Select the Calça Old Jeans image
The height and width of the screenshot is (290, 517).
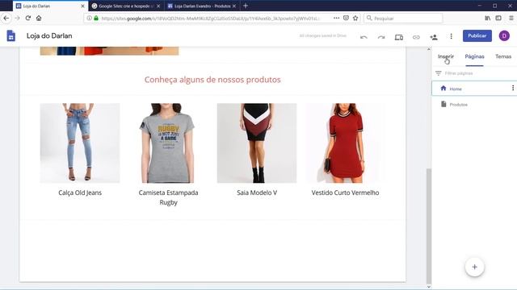pos(80,143)
